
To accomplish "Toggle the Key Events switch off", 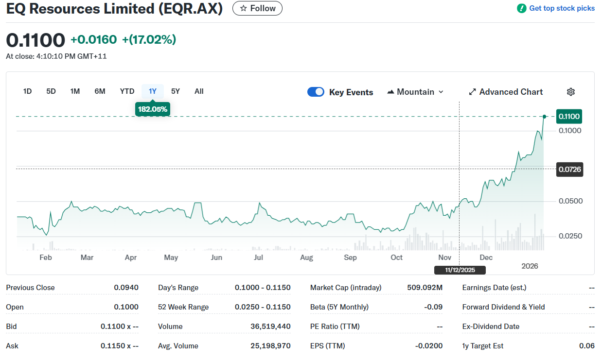I will tap(316, 92).
